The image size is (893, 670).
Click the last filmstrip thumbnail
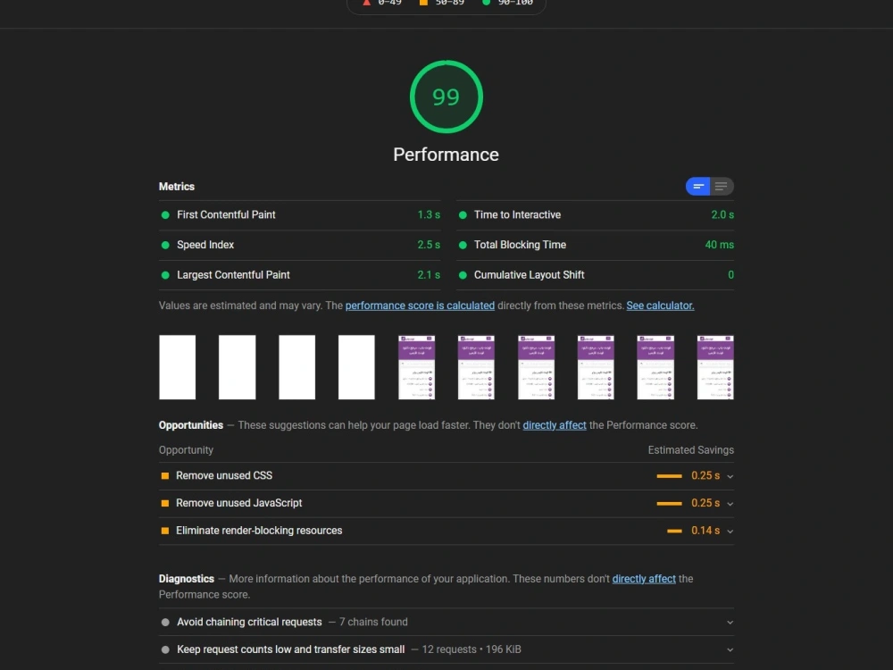pyautogui.click(x=715, y=367)
